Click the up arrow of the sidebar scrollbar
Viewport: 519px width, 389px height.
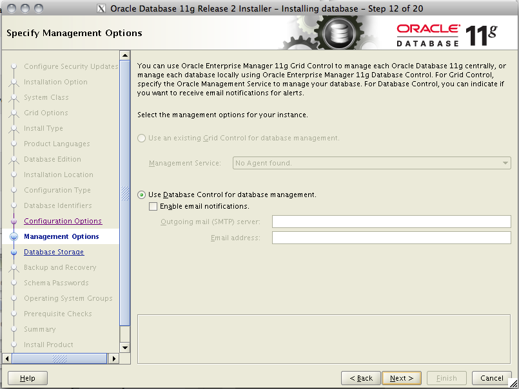125,55
